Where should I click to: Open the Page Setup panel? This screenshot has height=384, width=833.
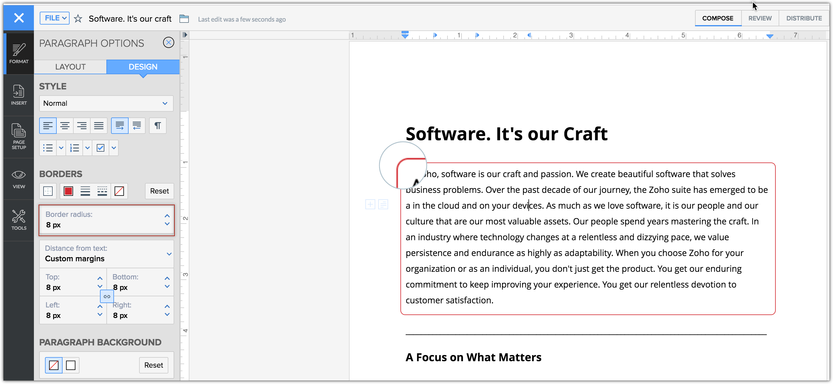pyautogui.click(x=18, y=136)
